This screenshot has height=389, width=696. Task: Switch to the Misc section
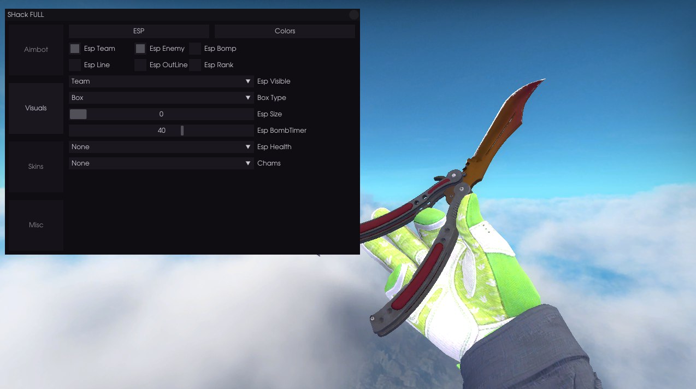click(36, 225)
